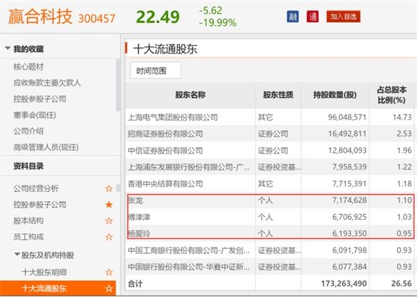Screen dimensions: 417x297
Task: Click the percentage value 14.73
Action: point(402,117)
